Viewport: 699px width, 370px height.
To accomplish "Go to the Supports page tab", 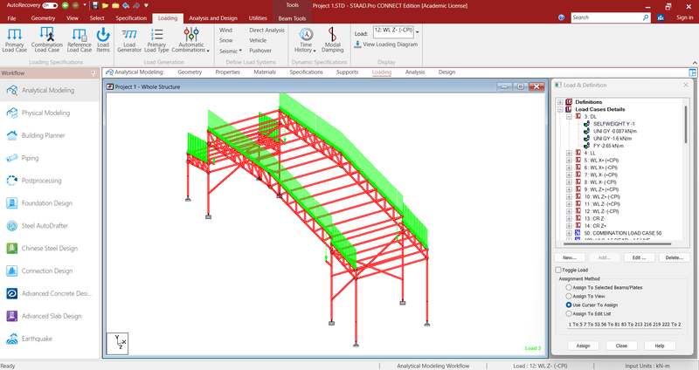I will (x=347, y=72).
